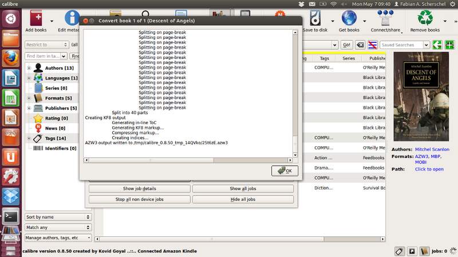Follow the Click to open path link
This screenshot has width=458, height=257.
pos(429,169)
